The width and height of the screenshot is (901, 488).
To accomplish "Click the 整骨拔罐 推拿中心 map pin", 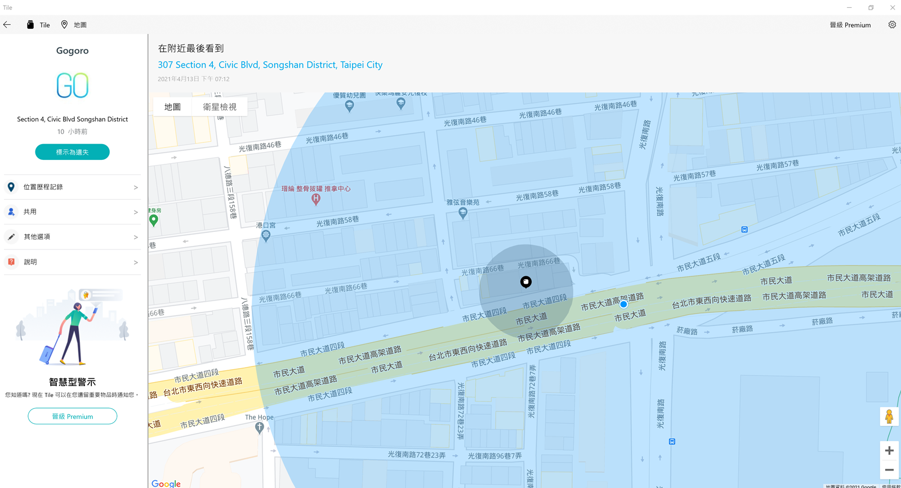I will [316, 199].
